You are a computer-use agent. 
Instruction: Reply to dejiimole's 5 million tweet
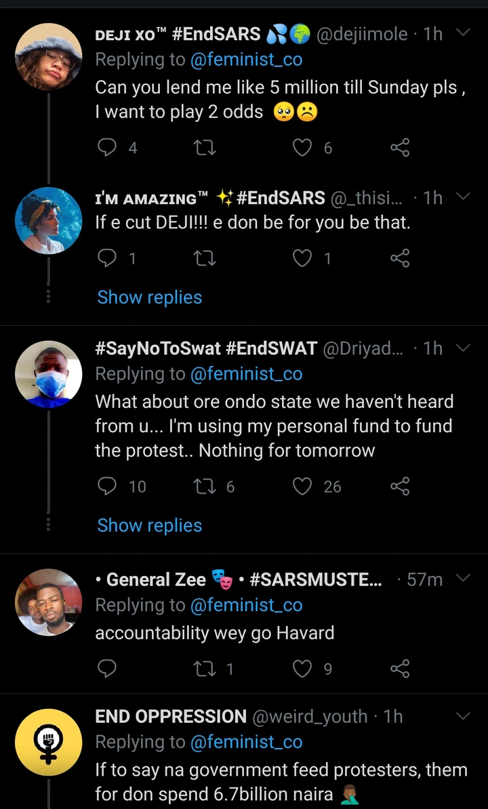(x=108, y=148)
